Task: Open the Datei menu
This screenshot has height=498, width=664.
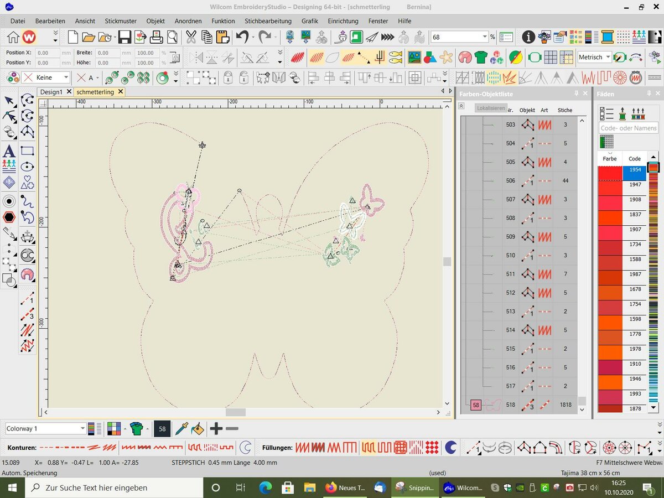Action: pyautogui.click(x=18, y=21)
